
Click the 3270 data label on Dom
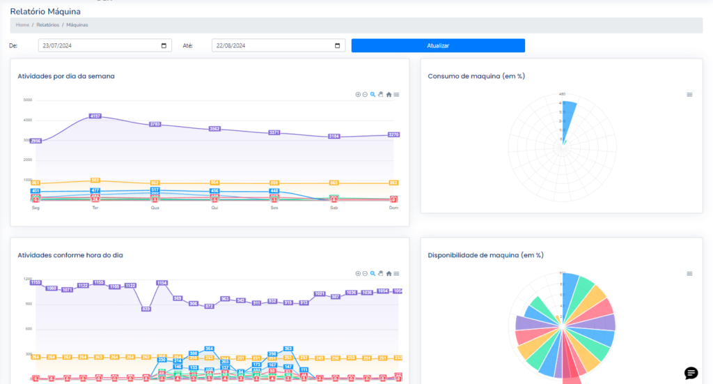394,135
